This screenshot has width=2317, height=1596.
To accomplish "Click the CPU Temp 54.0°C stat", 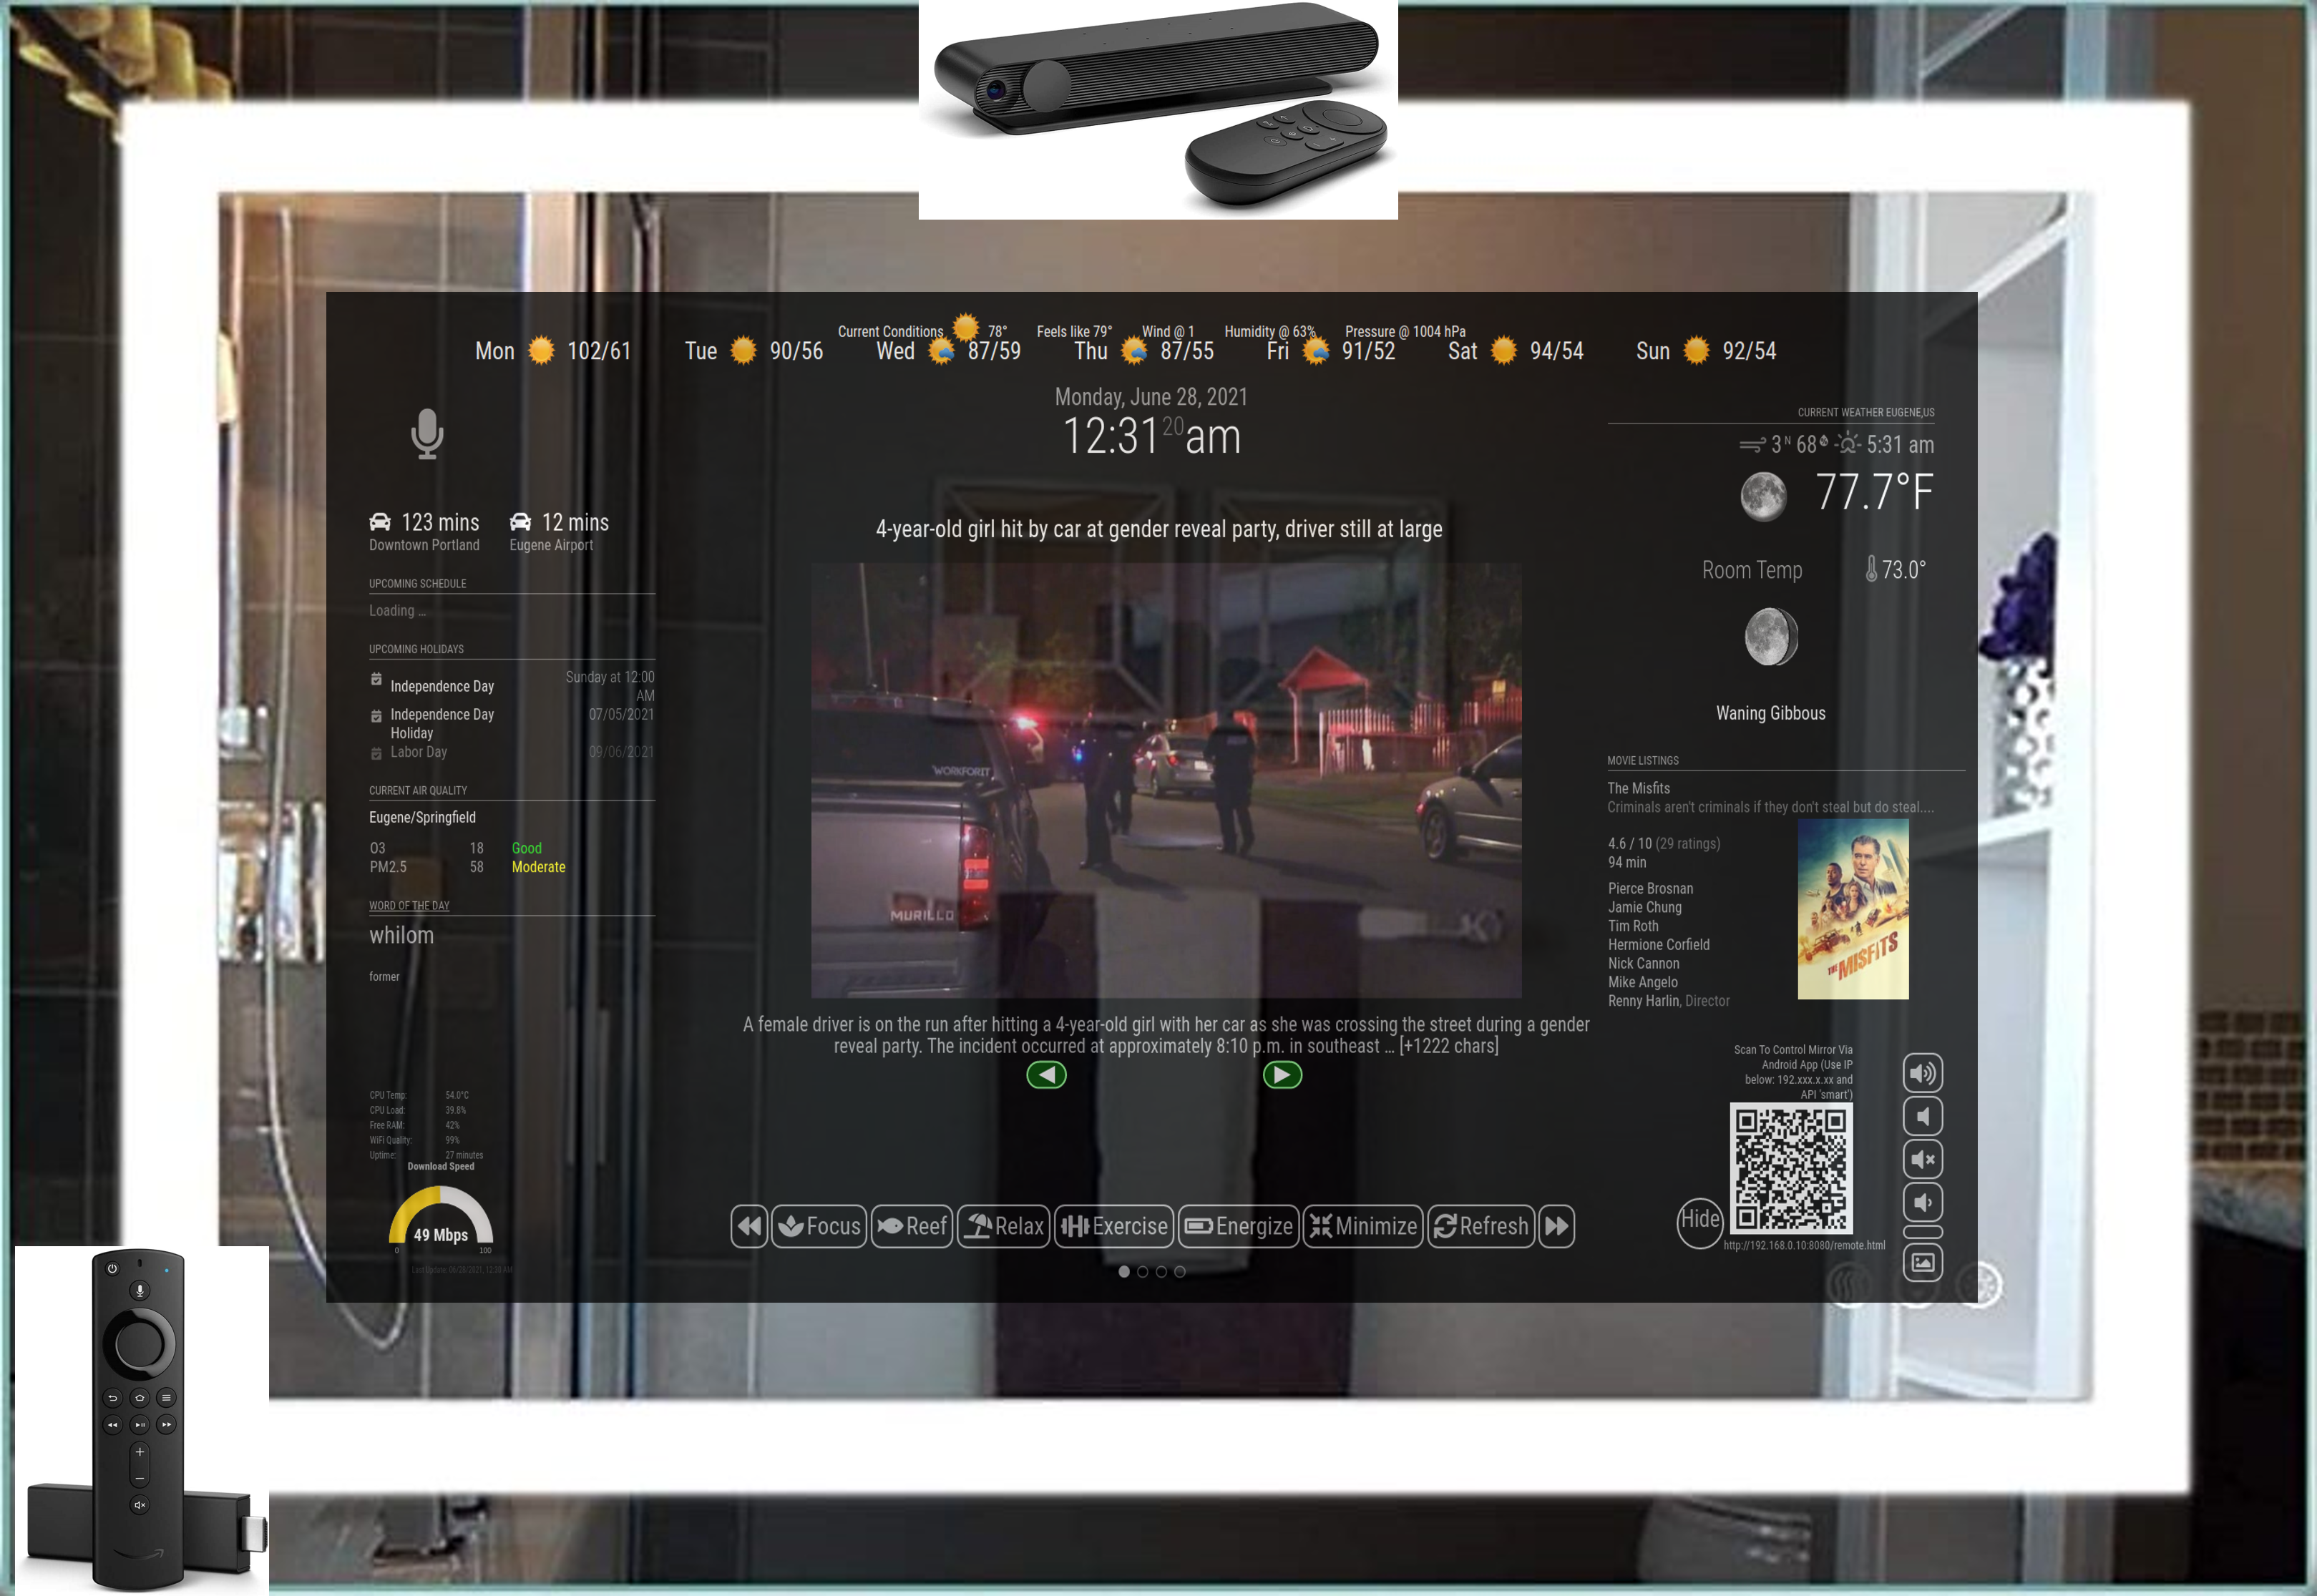I will coord(419,1095).
